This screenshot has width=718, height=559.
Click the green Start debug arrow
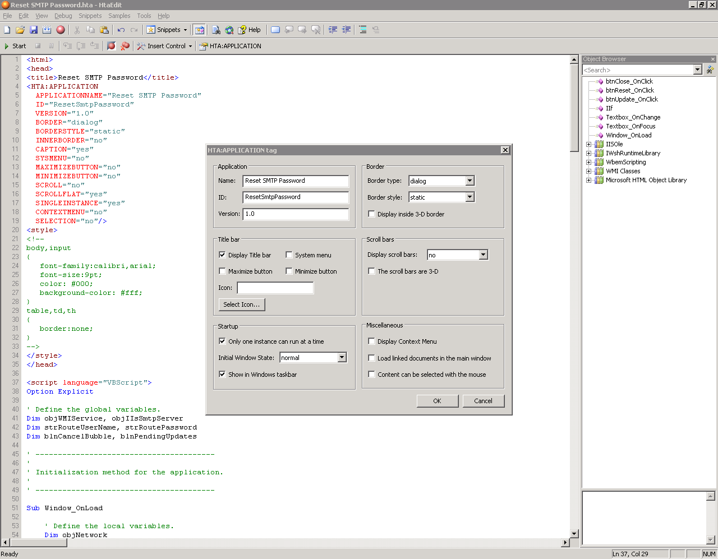tap(7, 46)
